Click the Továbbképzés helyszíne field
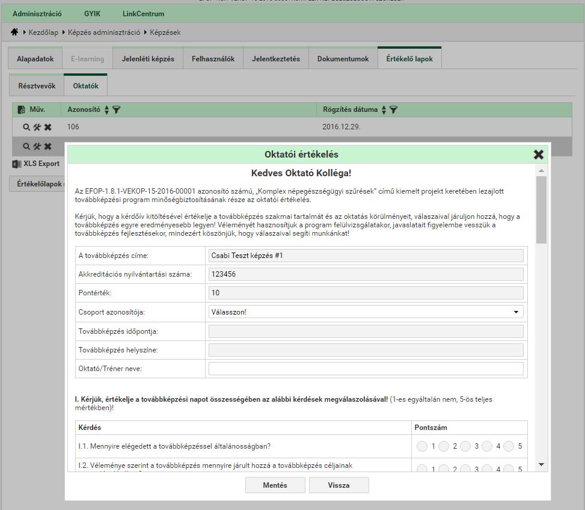585x510 pixels. click(366, 350)
